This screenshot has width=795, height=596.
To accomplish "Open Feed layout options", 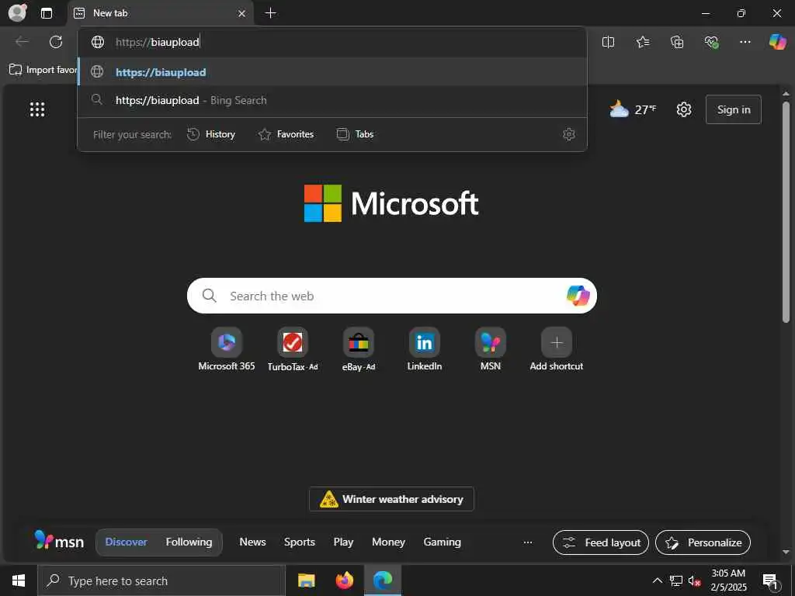I will tap(601, 542).
